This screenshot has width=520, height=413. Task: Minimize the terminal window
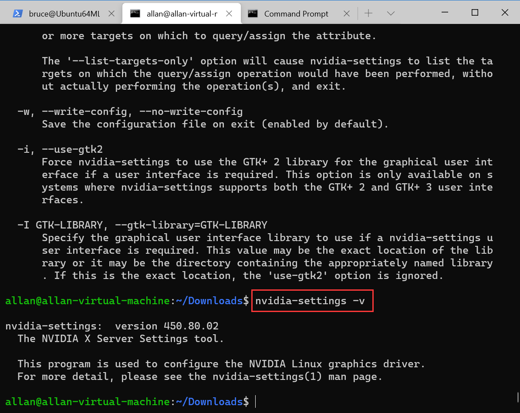[x=445, y=13]
